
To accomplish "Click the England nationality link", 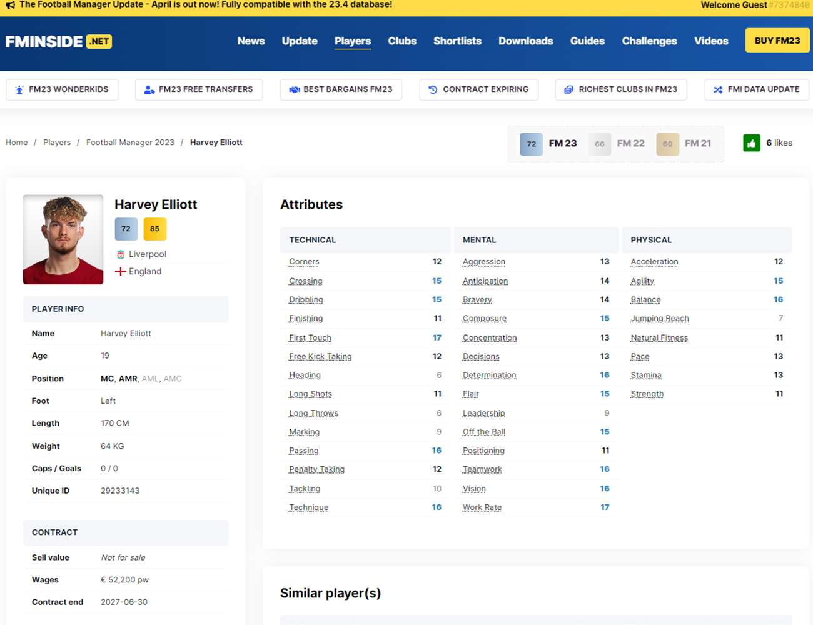I will 145,271.
